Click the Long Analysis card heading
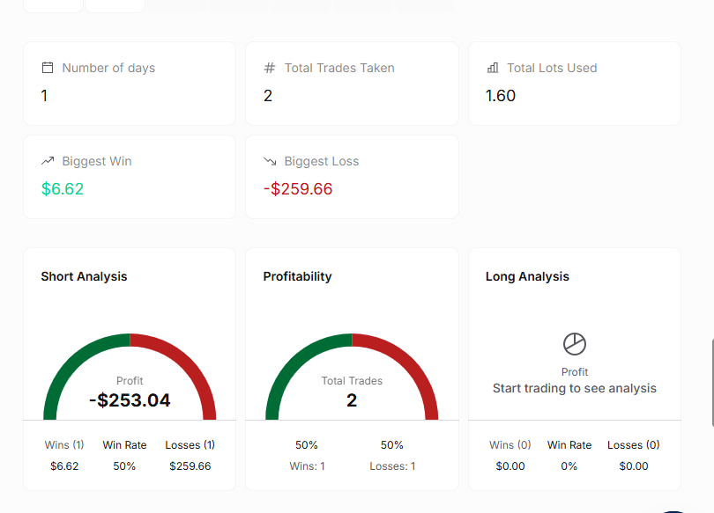Screen dimensions: 714x513 tap(527, 276)
